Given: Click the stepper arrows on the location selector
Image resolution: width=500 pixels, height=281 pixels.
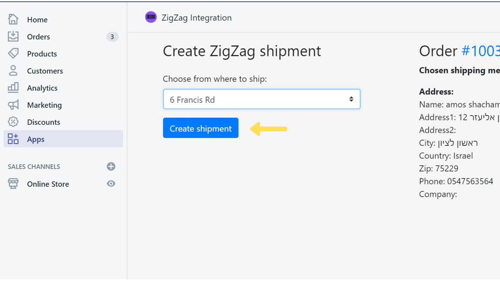Looking at the screenshot, I should point(351,99).
